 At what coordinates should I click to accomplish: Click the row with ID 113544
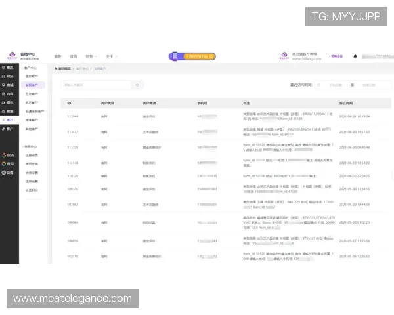[226, 116]
